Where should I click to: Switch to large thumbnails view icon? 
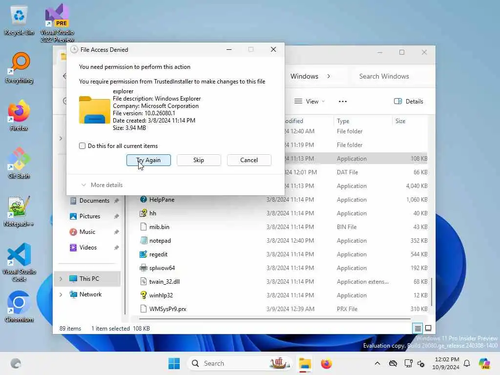[x=428, y=328]
